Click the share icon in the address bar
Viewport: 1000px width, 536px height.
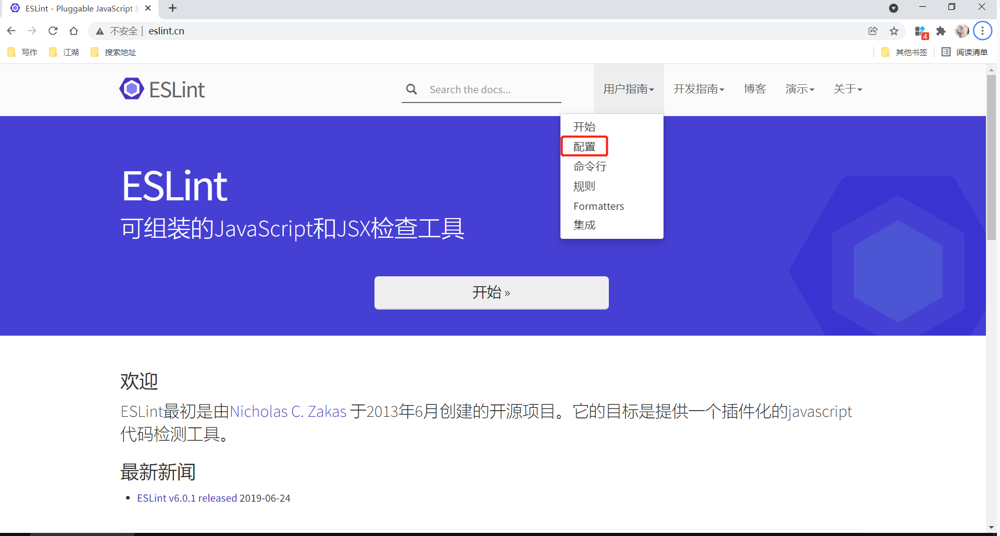(873, 31)
